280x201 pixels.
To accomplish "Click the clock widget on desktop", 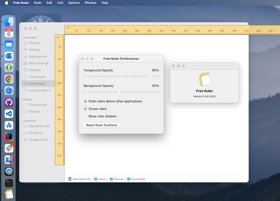I will (41, 18).
